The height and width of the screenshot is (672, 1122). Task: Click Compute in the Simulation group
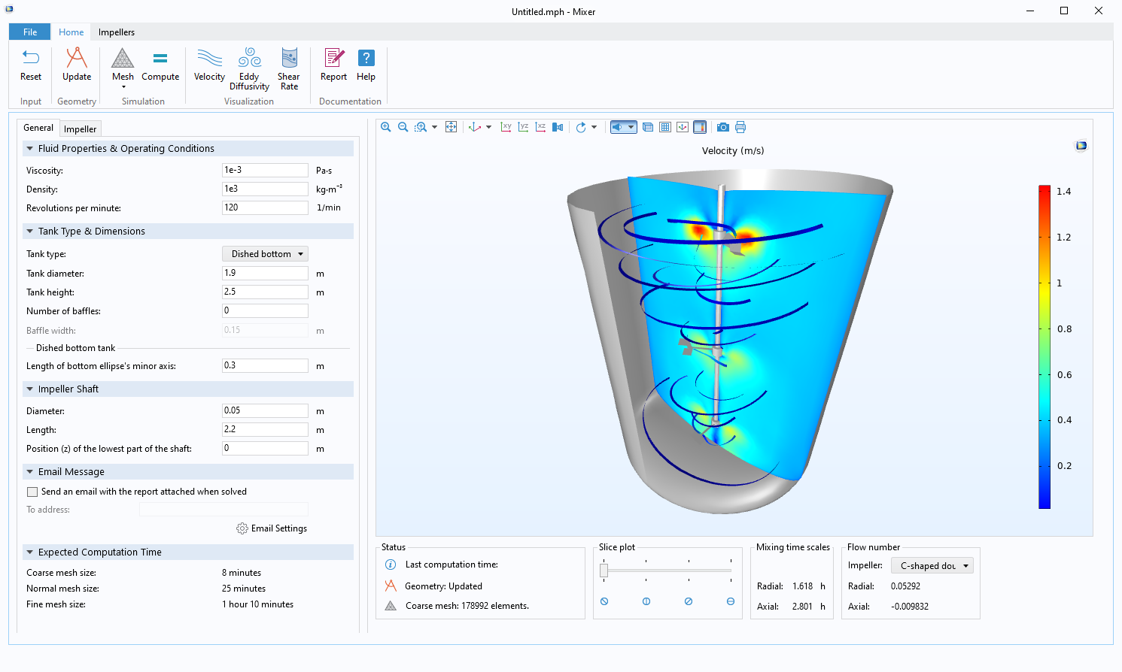click(160, 65)
